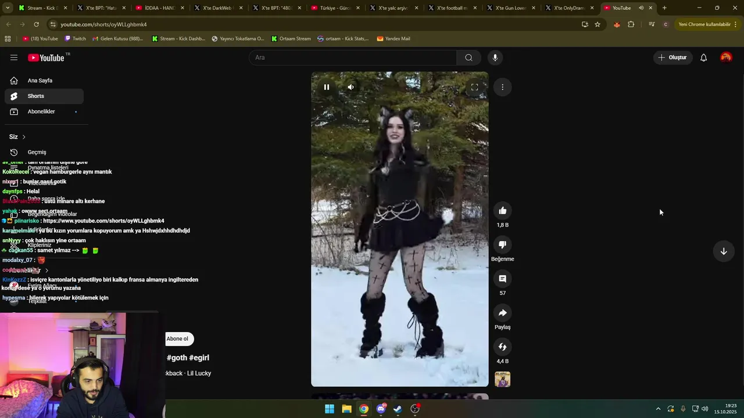Open Steam from the taskbar
This screenshot has height=418, width=744.
click(398, 409)
